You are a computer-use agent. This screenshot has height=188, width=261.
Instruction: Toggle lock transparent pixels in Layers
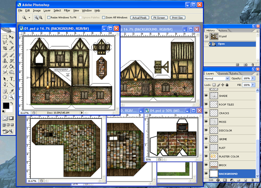[x=214, y=85]
